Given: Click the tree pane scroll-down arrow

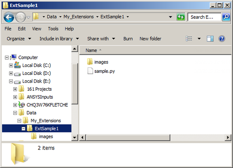Looking at the screenshot, I should [75, 137].
